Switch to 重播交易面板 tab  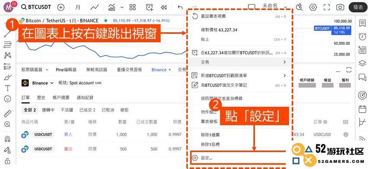click(129, 70)
